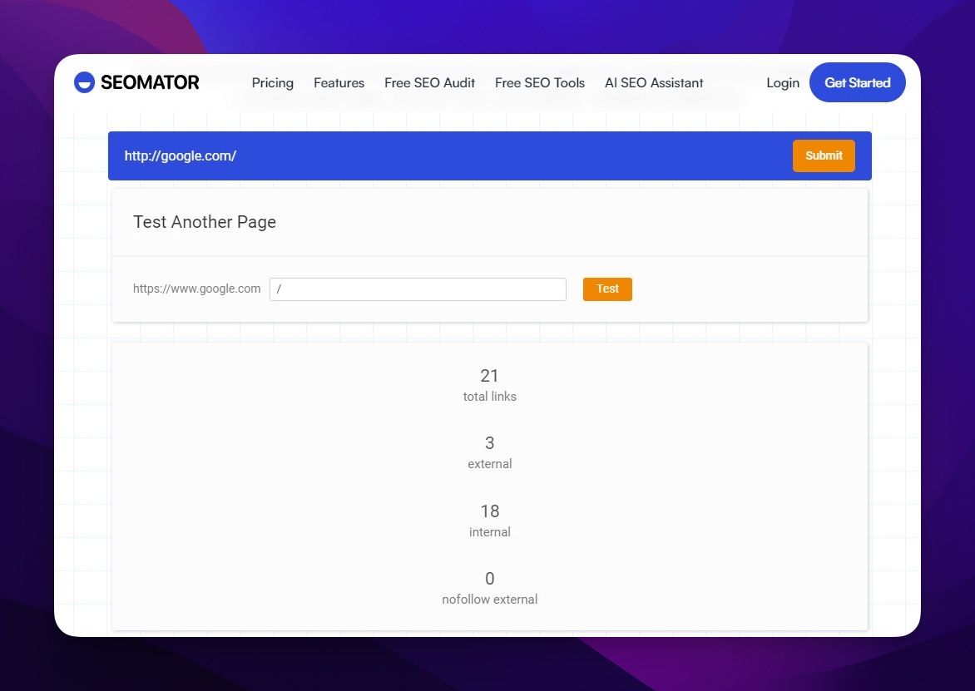Click the https://www.google.com domain label
The height and width of the screenshot is (691, 975).
click(196, 289)
